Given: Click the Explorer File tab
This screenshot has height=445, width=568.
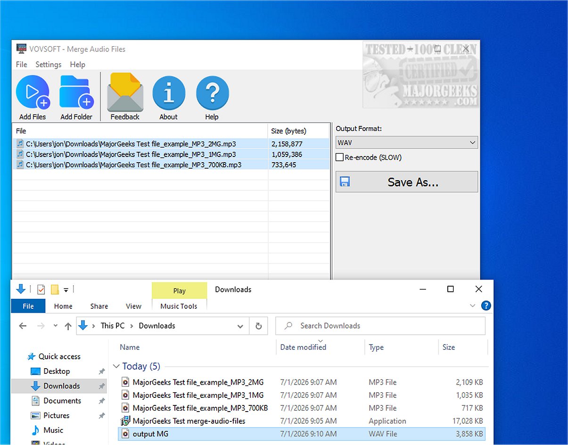Looking at the screenshot, I should click(28, 306).
